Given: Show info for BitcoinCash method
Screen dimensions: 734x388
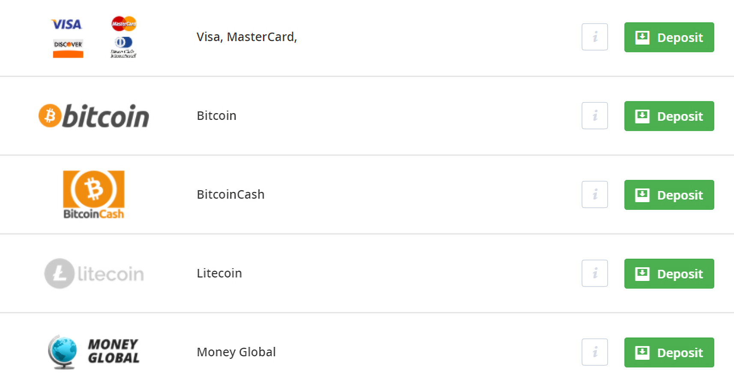Looking at the screenshot, I should coord(594,194).
